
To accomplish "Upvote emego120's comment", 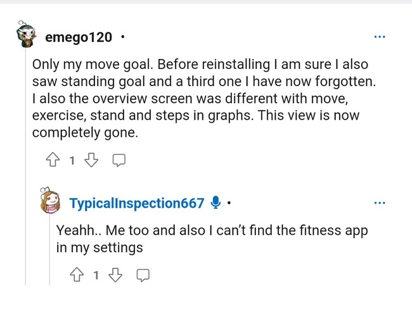I will point(53,161).
